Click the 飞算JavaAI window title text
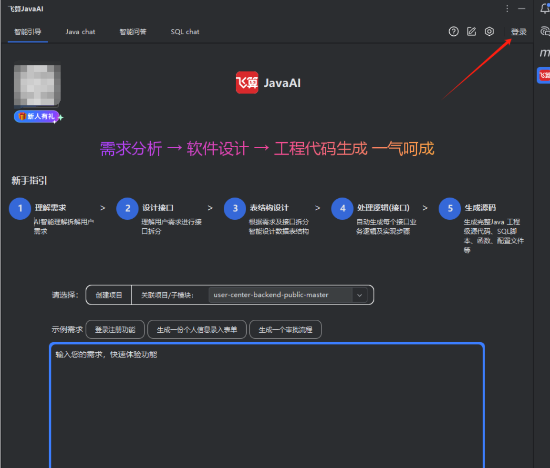Screen dimensions: 550x468 (26, 9)
